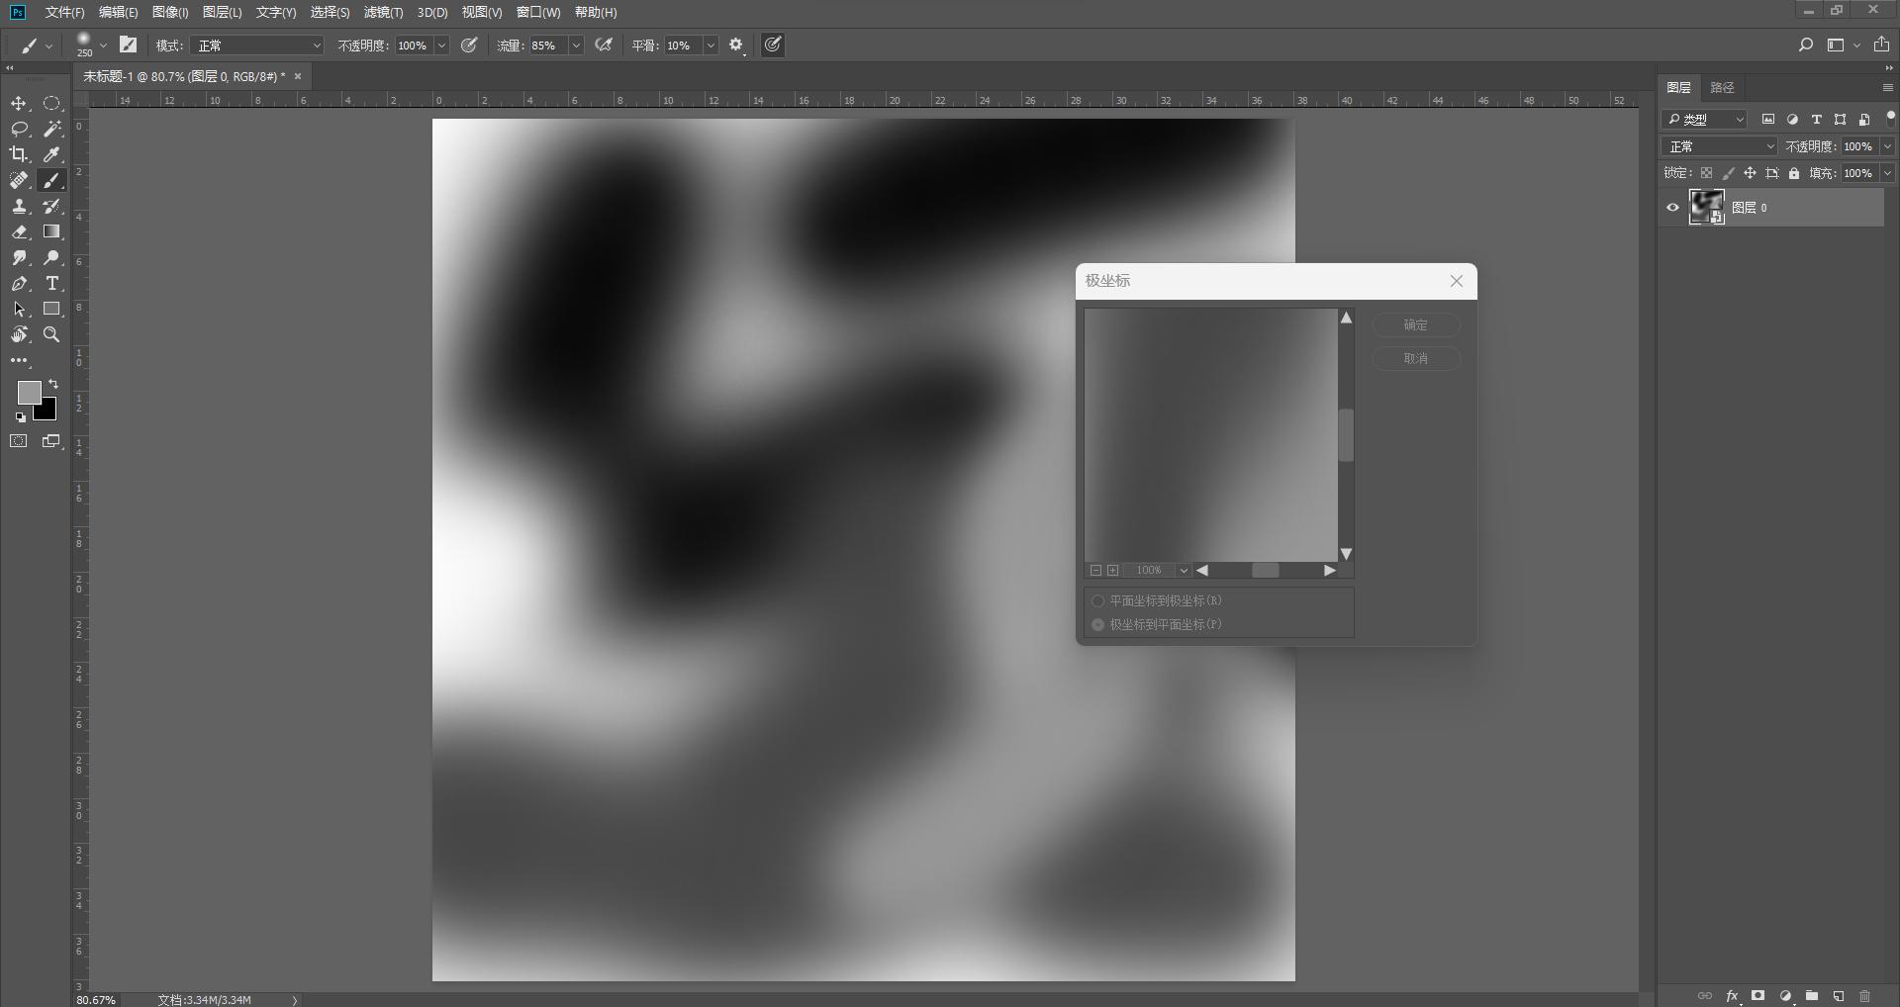
Task: Zoom out the polar coordinates preview
Action: coord(1095,571)
